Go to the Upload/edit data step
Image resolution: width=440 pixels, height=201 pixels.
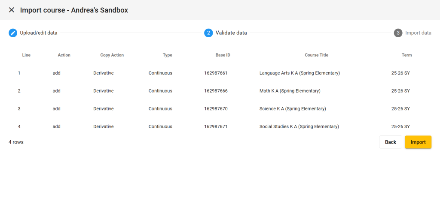point(39,33)
